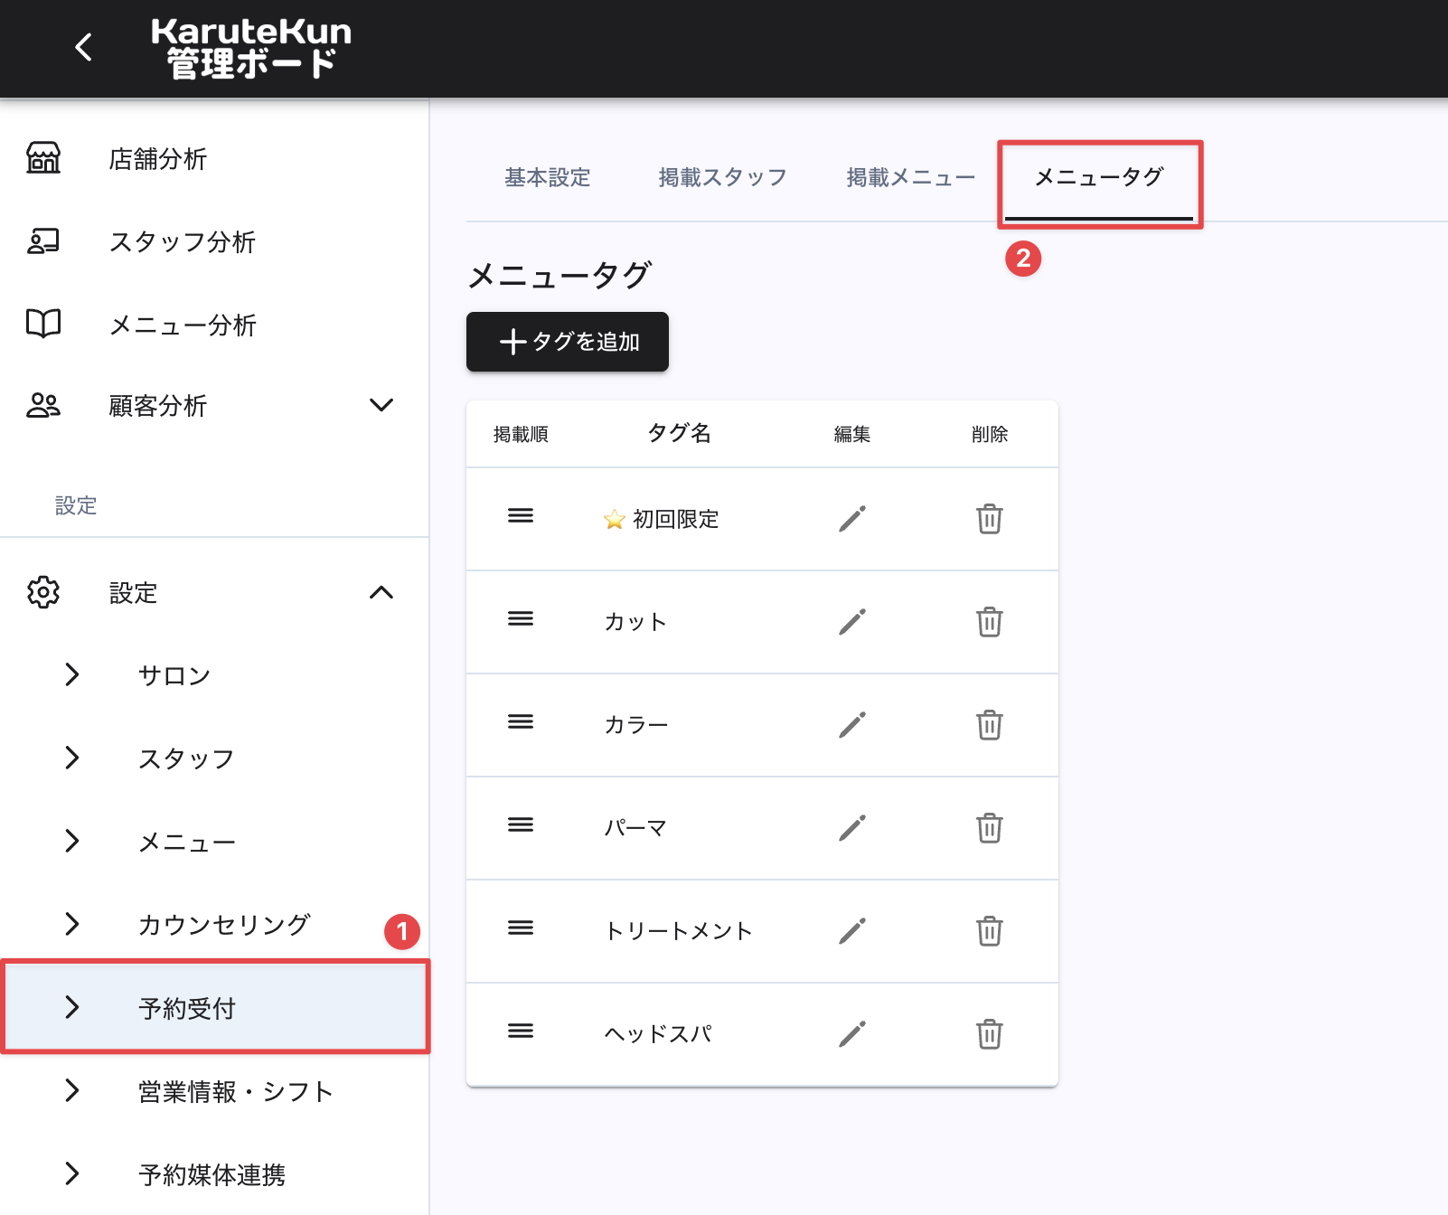Click drag handle for ヘッドスパ row
This screenshot has height=1215, width=1448.
521,1031
